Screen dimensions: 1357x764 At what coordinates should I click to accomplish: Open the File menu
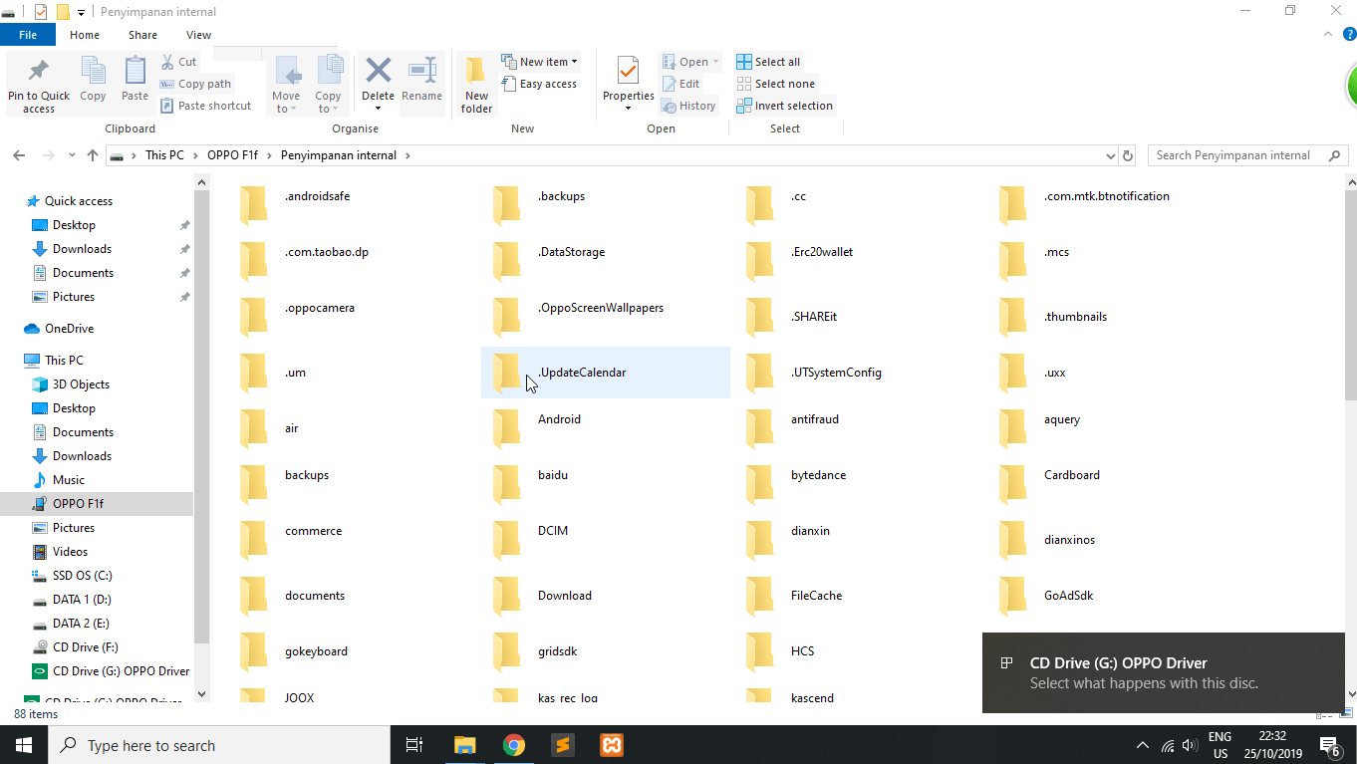[x=28, y=35]
